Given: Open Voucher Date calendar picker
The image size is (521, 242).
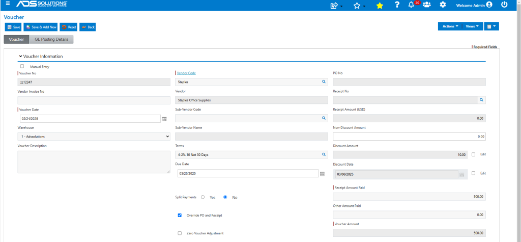Looking at the screenshot, I should point(164,119).
